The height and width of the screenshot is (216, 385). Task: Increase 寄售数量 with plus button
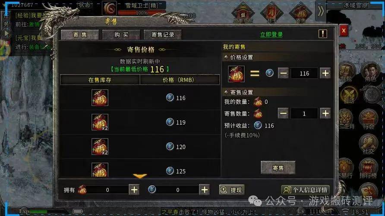325,113
